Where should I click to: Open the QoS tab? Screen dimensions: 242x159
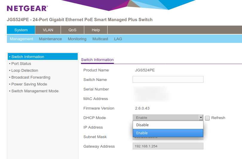[72, 30]
